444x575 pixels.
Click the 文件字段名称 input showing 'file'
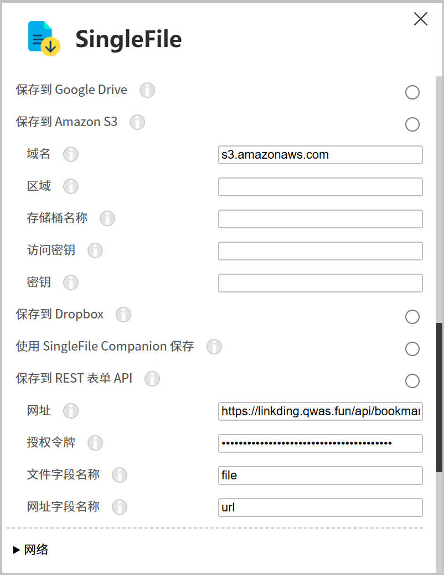pyautogui.click(x=320, y=475)
